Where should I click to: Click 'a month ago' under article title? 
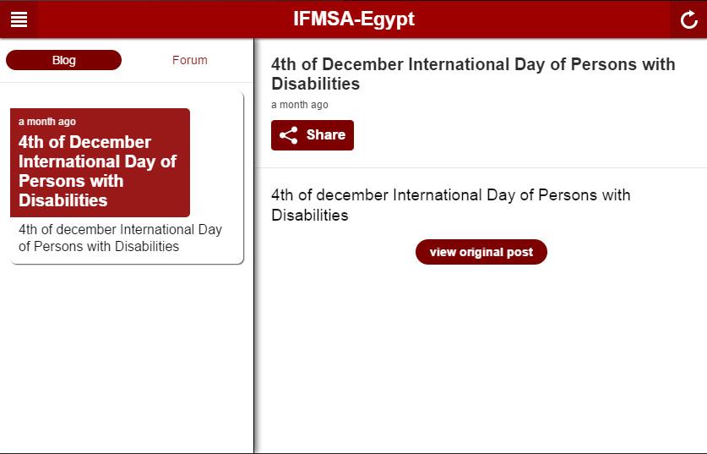[299, 105]
